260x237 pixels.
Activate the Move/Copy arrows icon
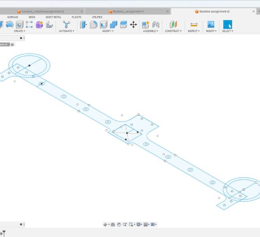[x=134, y=25]
